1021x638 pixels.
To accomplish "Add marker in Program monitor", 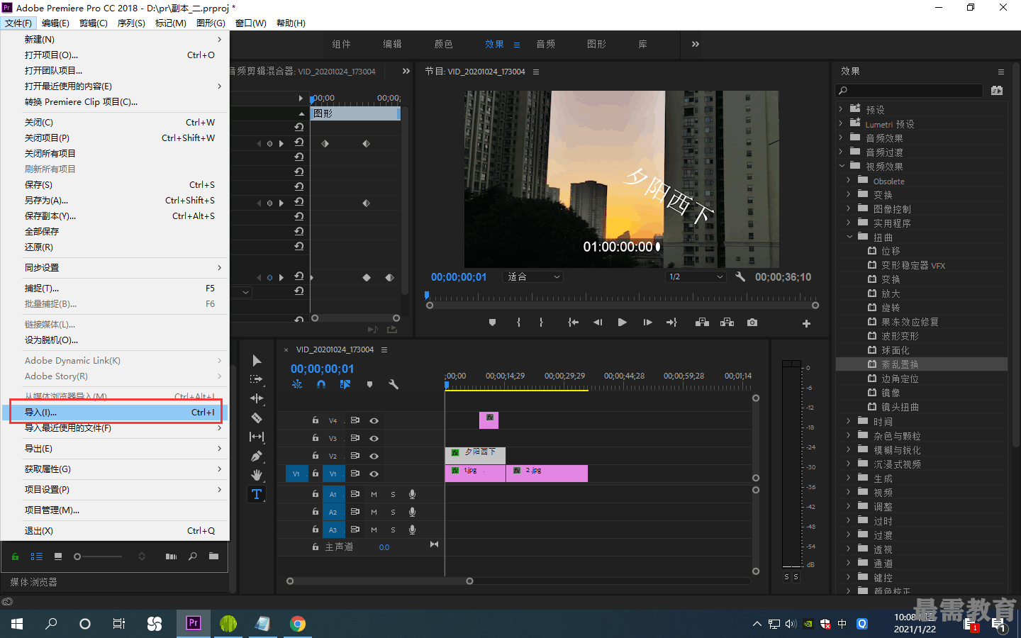I will pos(492,323).
